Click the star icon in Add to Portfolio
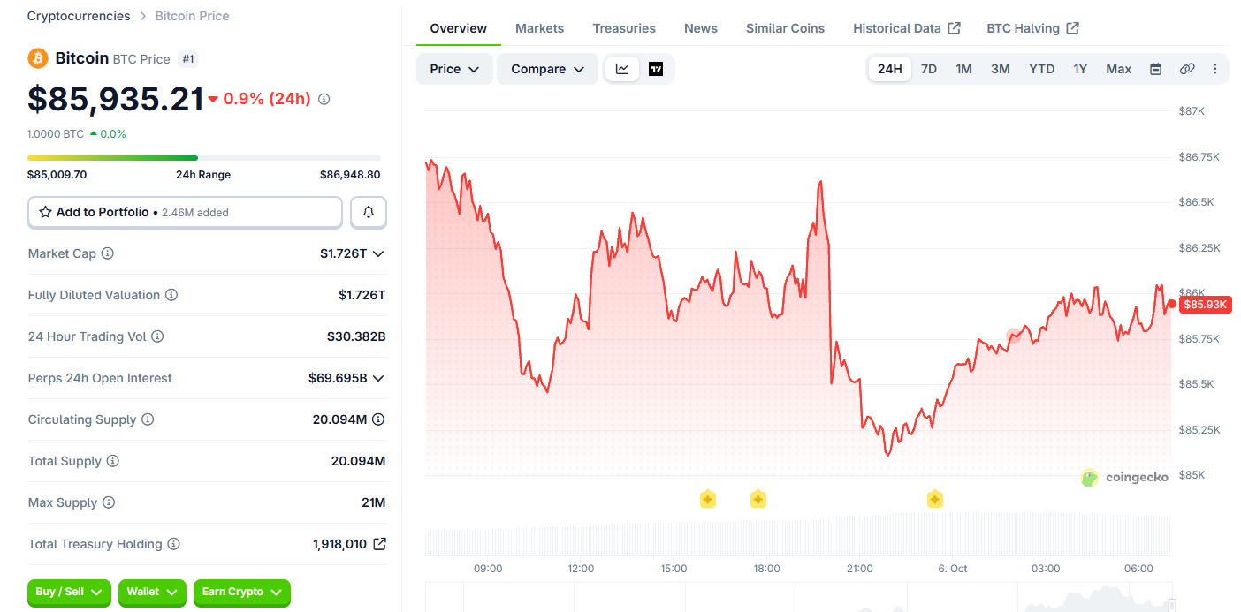Viewport: 1241px width, 612px height. [45, 212]
